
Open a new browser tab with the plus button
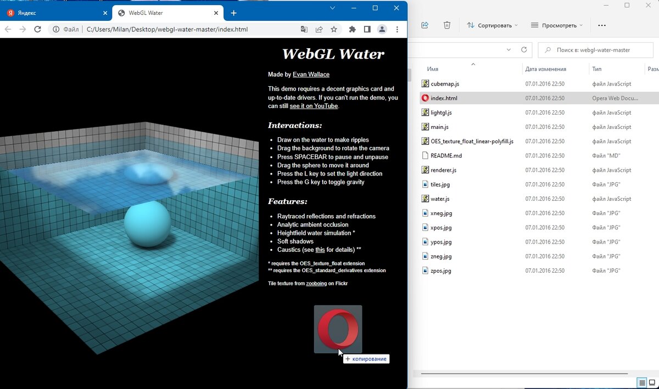point(234,13)
